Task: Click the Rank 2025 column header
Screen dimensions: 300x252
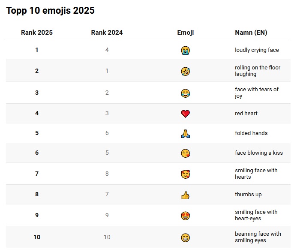Action: [37, 33]
